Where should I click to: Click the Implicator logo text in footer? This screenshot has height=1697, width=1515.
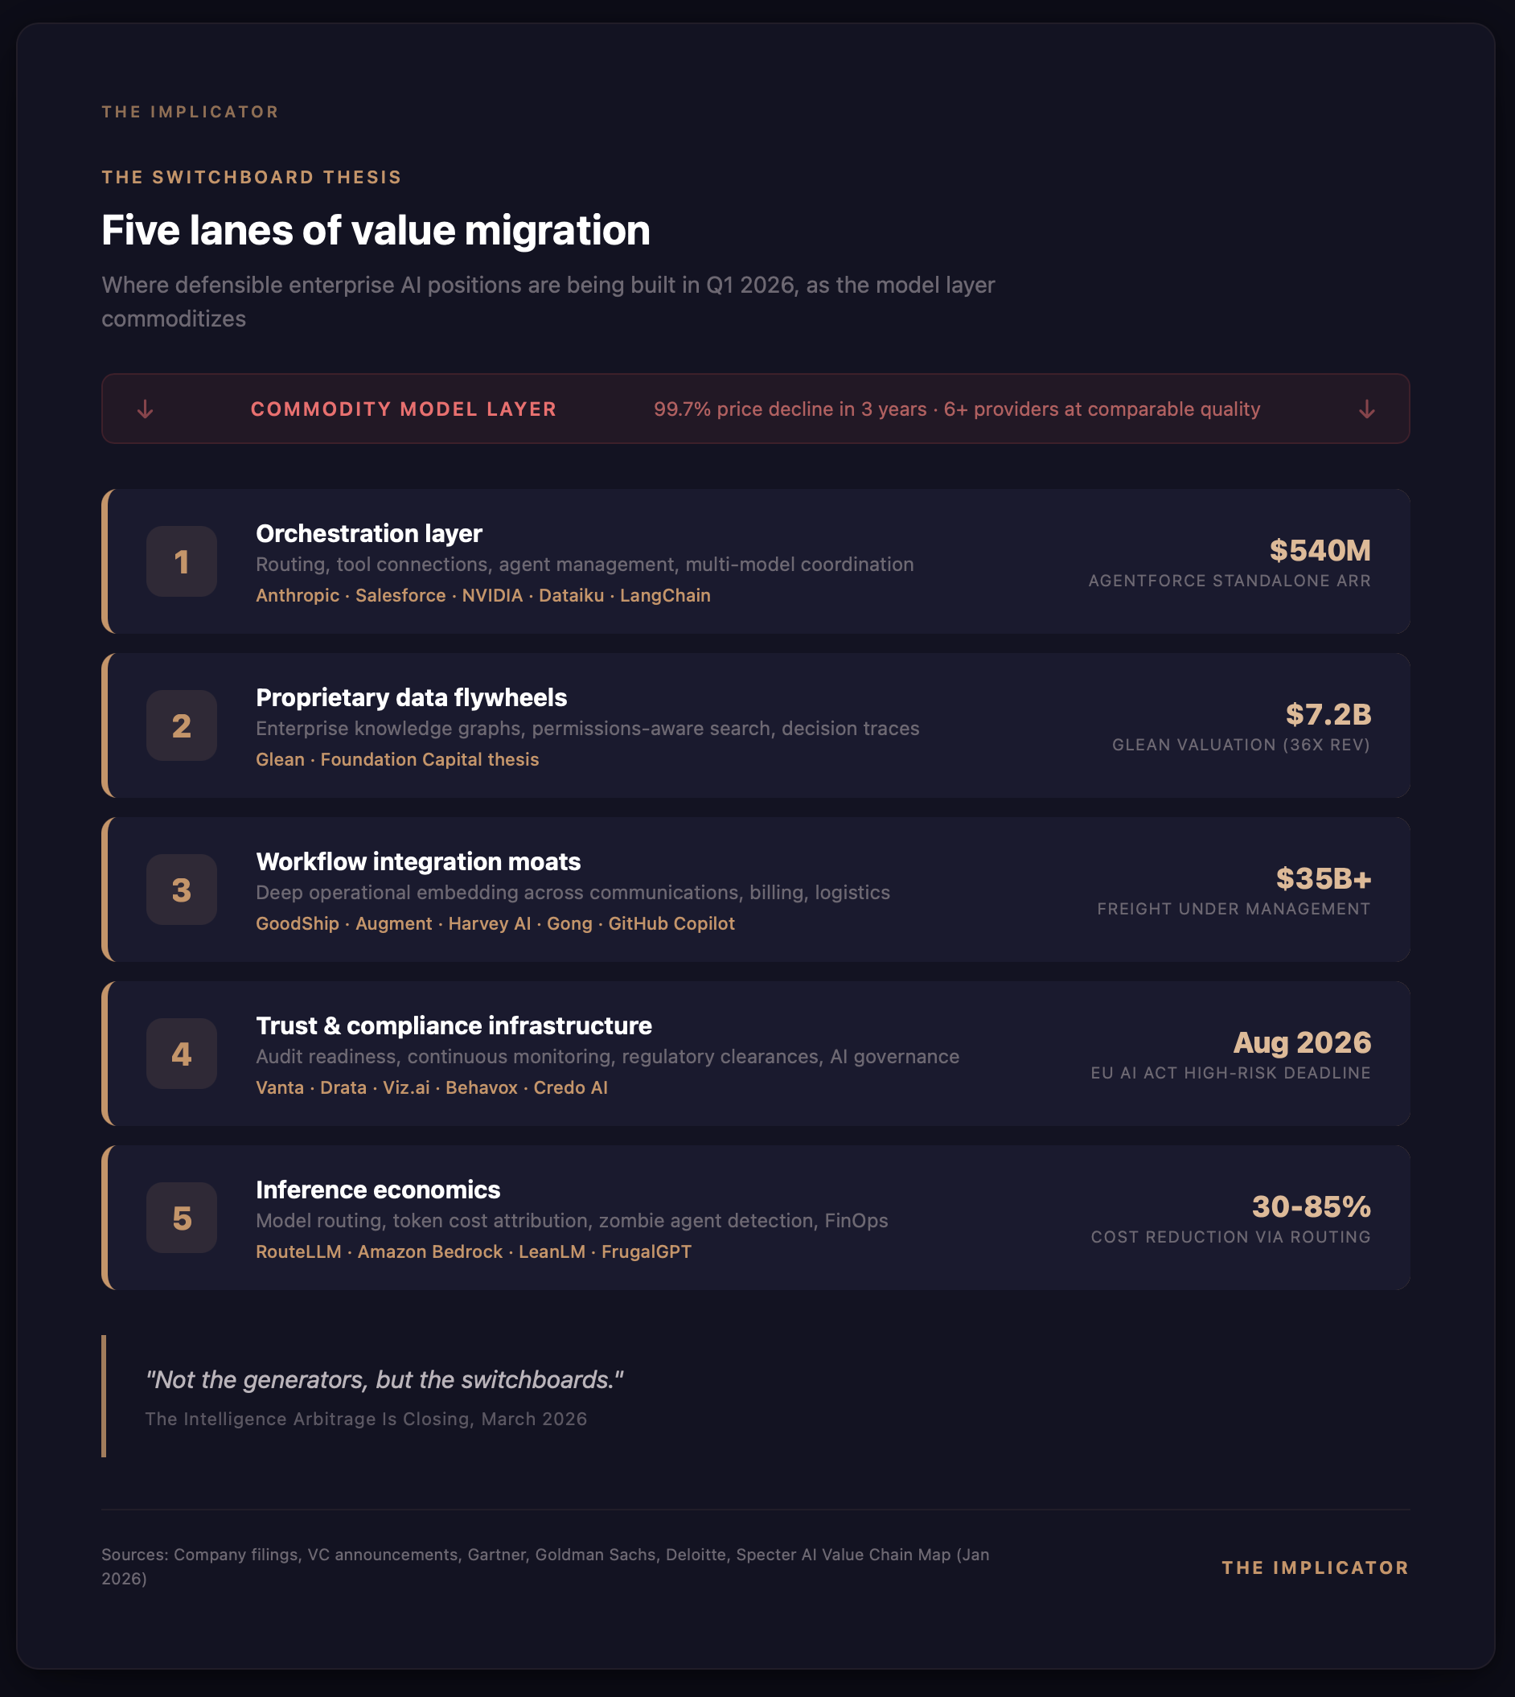point(1315,1568)
